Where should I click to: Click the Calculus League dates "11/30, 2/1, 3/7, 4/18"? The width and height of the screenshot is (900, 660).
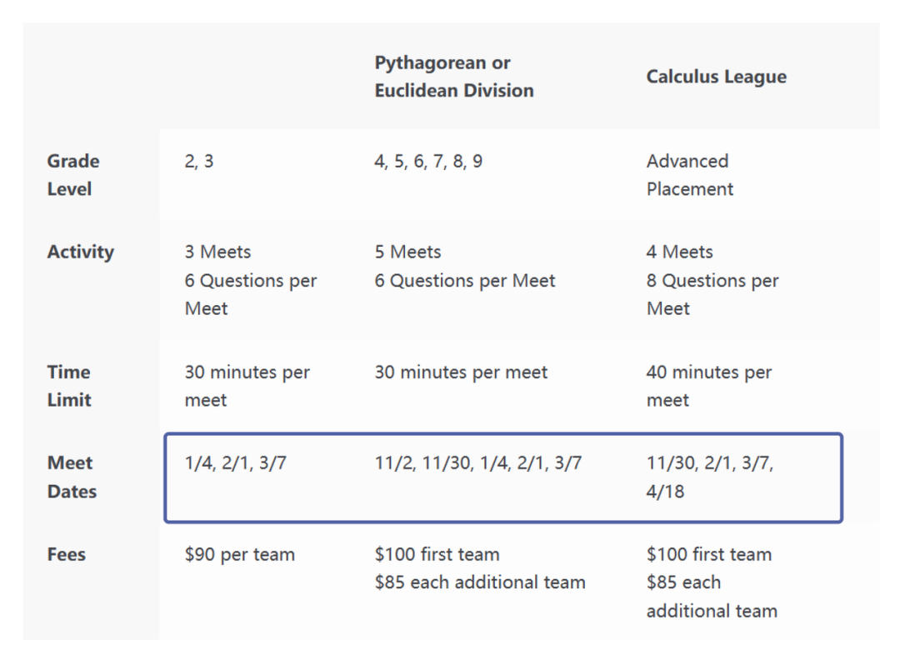coord(709,477)
